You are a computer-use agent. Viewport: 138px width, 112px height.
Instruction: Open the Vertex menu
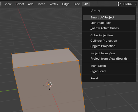tap(54, 4)
